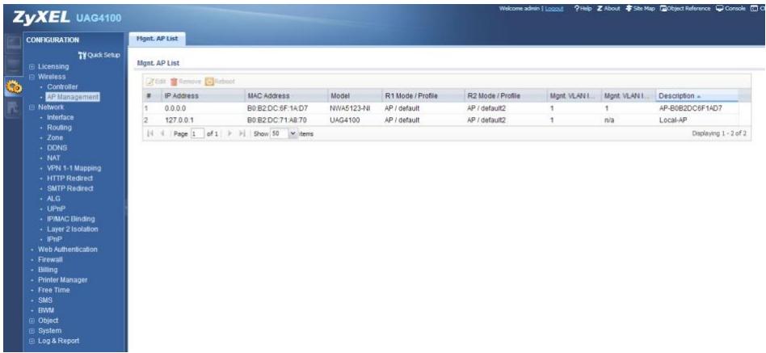Image resolution: width=766 pixels, height=353 pixels.
Task: Open the BWM menu item
Action: pyautogui.click(x=46, y=310)
